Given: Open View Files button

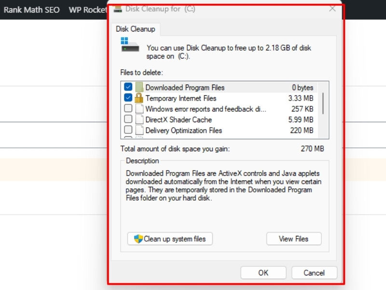Looking at the screenshot, I should click(x=293, y=239).
